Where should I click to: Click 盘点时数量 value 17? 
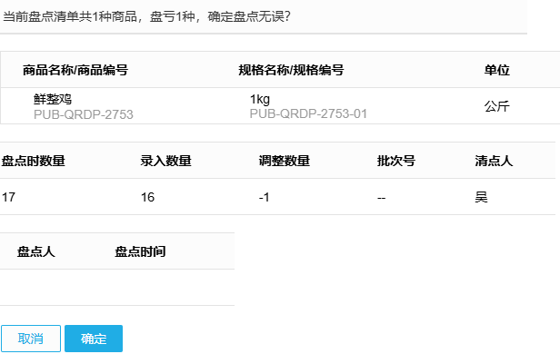coord(8,197)
